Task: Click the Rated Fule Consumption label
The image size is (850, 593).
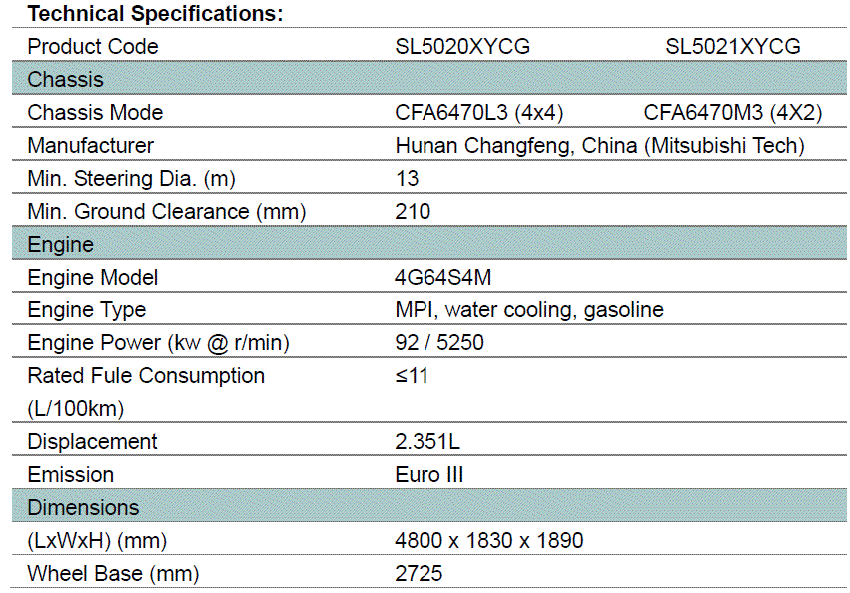Action: tap(146, 376)
